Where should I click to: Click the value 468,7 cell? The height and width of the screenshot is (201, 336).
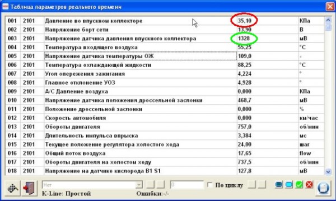(268, 100)
